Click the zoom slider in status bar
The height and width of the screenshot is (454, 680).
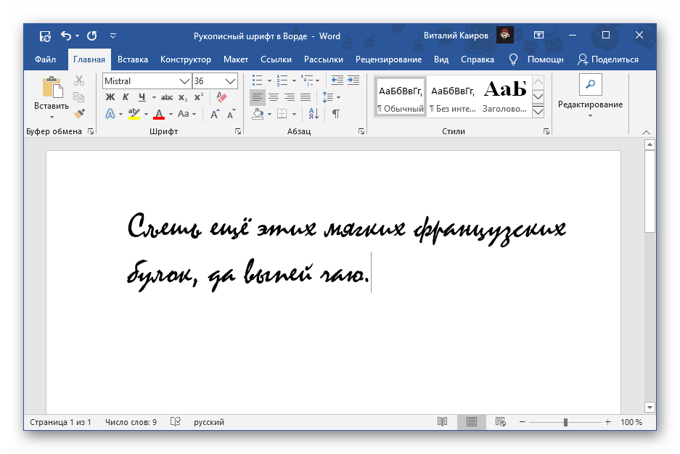coord(566,422)
